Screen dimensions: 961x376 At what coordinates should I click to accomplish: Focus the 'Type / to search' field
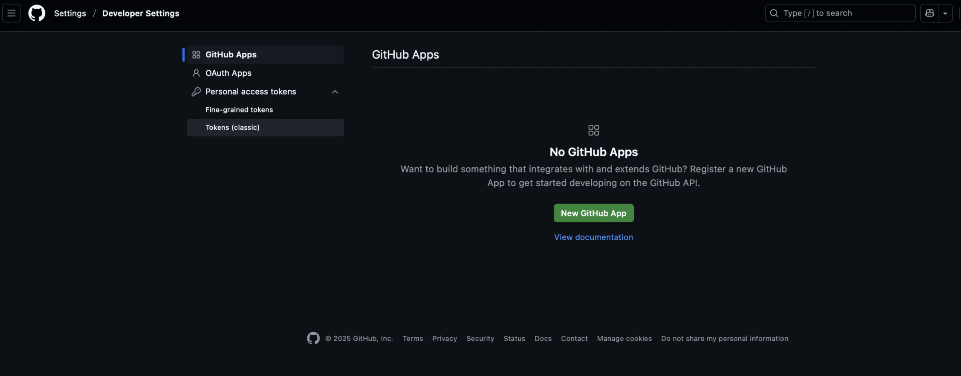pyautogui.click(x=840, y=13)
